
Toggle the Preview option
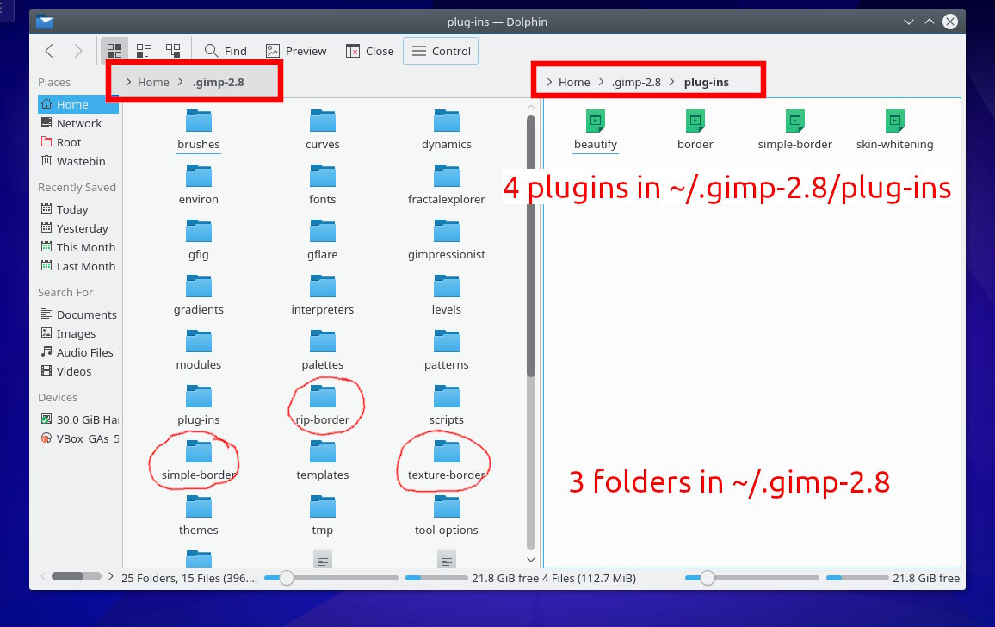pyautogui.click(x=296, y=51)
